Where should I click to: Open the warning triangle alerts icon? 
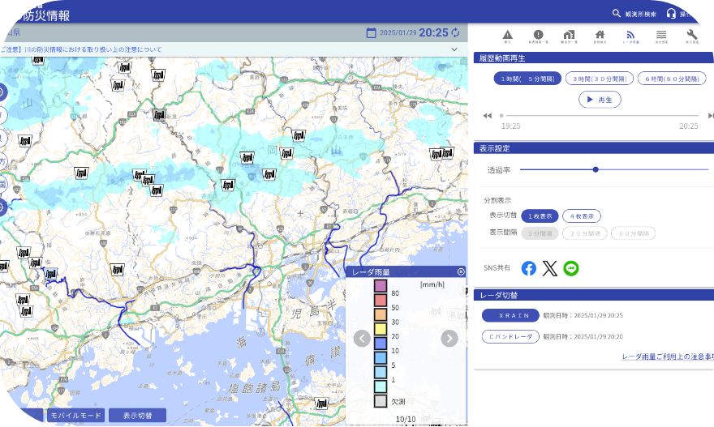tap(508, 35)
